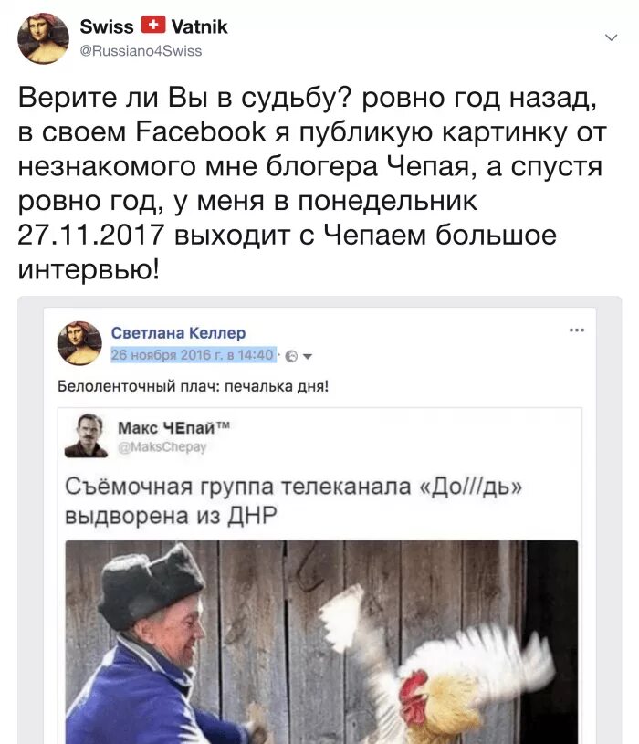Click the post privacy audience icon
The image size is (639, 744).
292,356
